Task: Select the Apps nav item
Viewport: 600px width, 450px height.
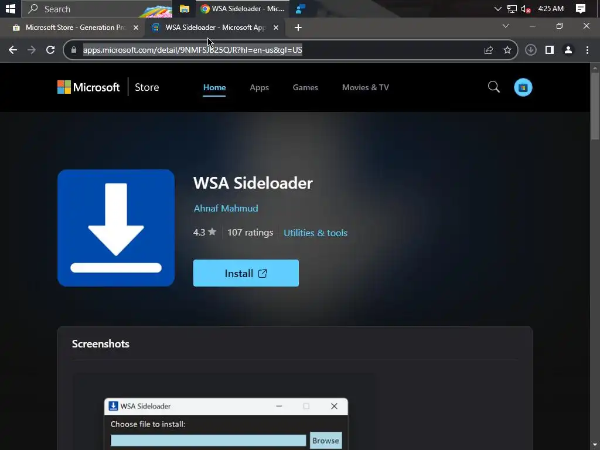Action: (259, 87)
